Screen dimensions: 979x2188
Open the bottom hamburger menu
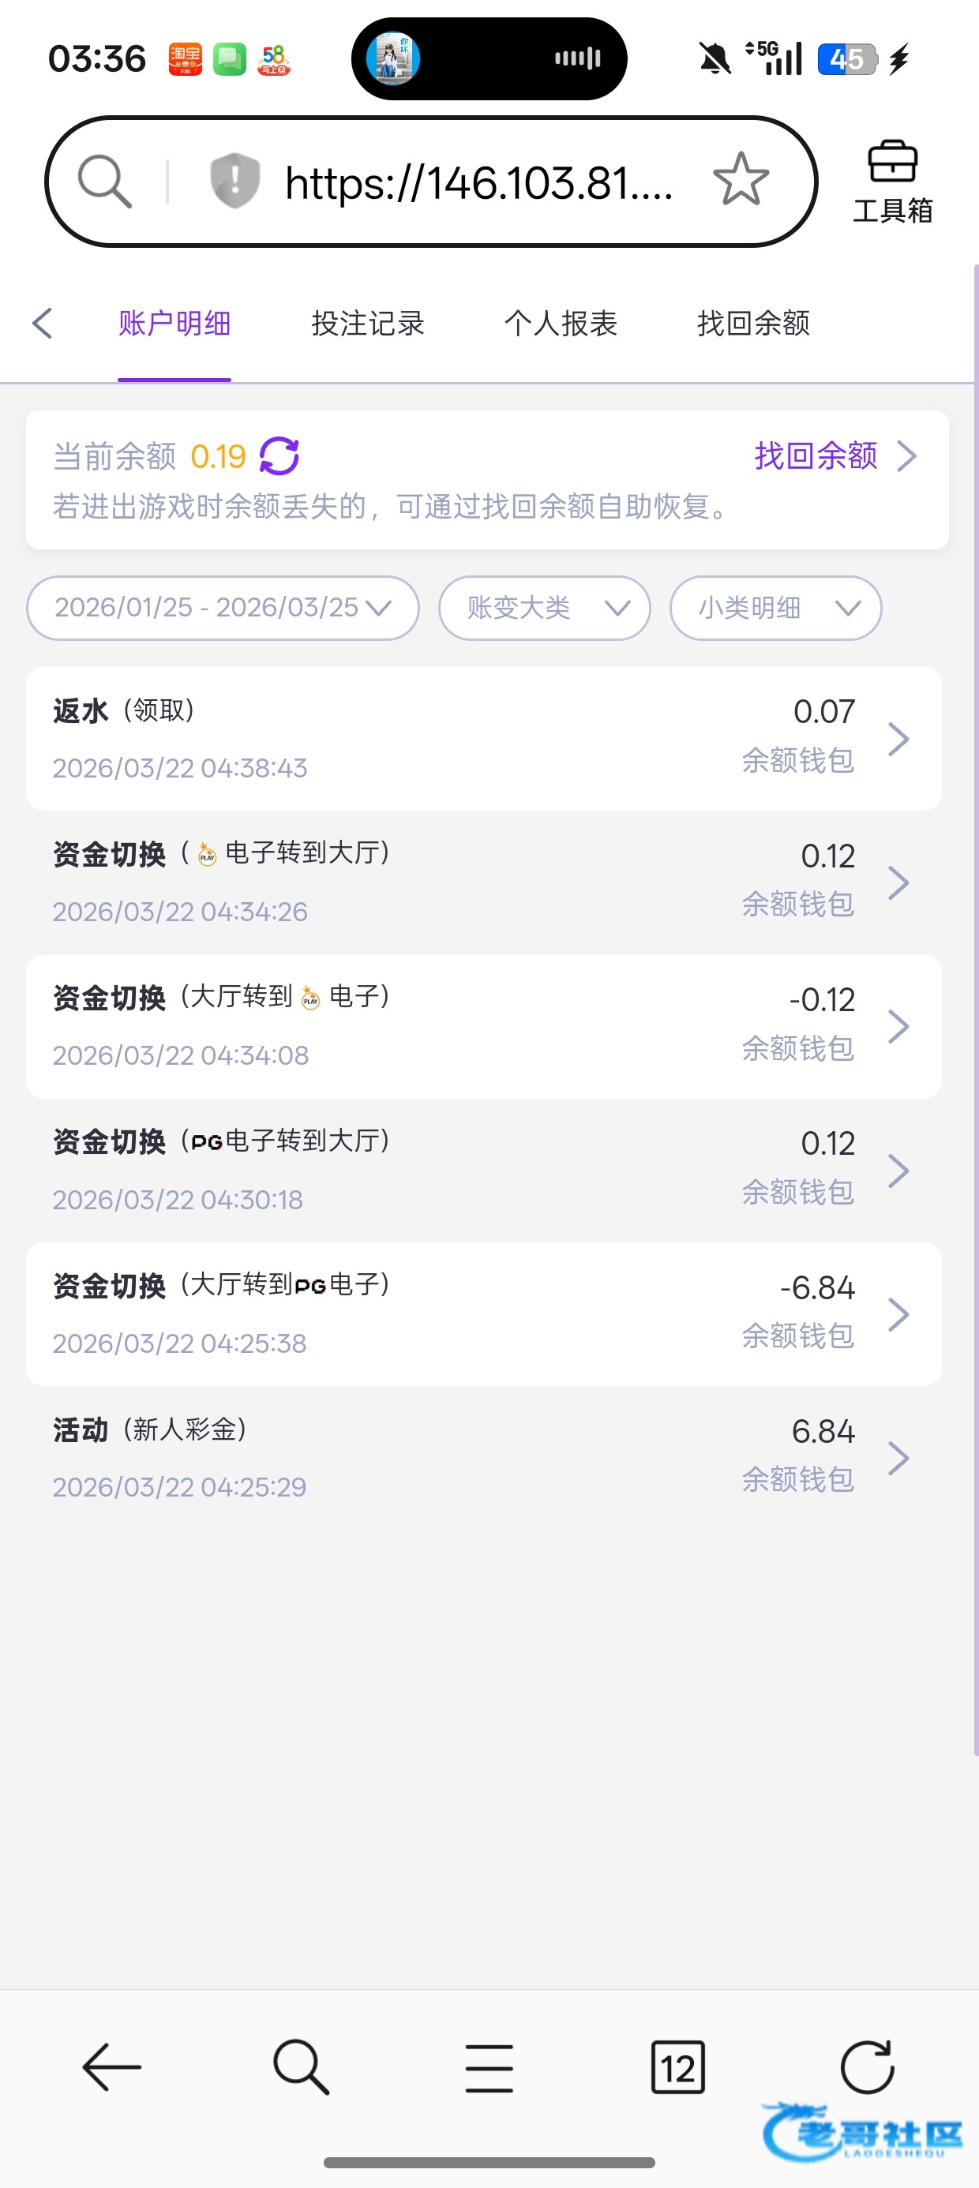coord(489,2066)
